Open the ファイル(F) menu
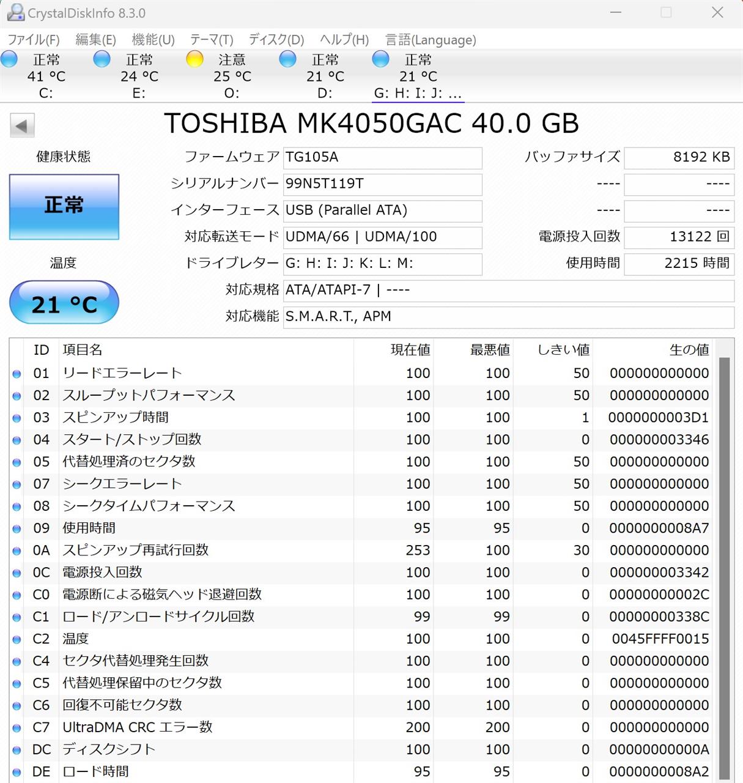Viewport: 743px width, 783px height. (x=34, y=40)
